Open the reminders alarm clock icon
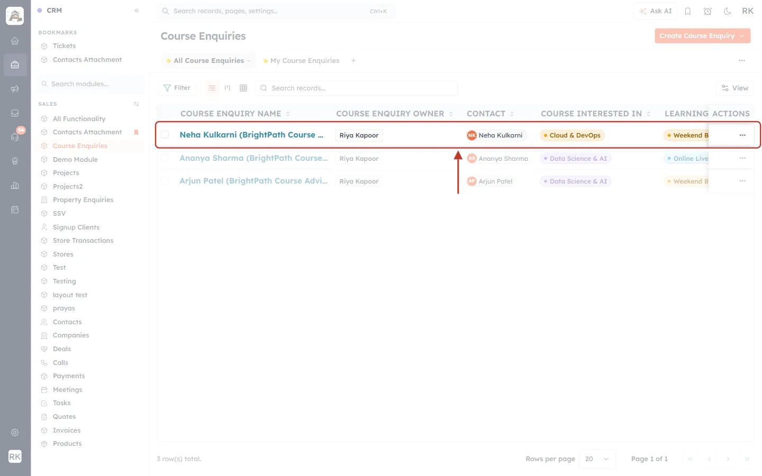 (707, 11)
